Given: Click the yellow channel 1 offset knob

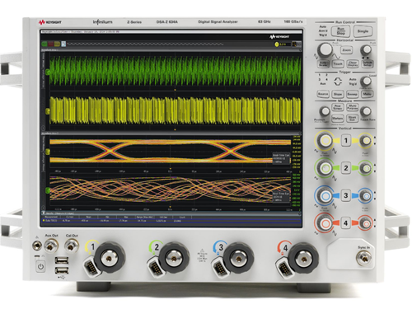Looking at the screenshot, I should pyautogui.click(x=366, y=141).
